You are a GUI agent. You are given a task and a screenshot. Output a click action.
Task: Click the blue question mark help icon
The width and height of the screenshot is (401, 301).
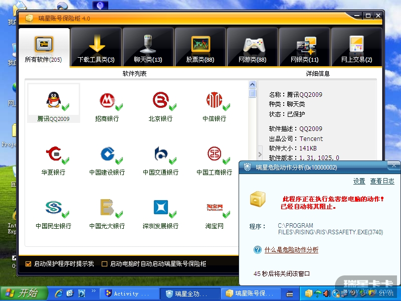[258, 250]
